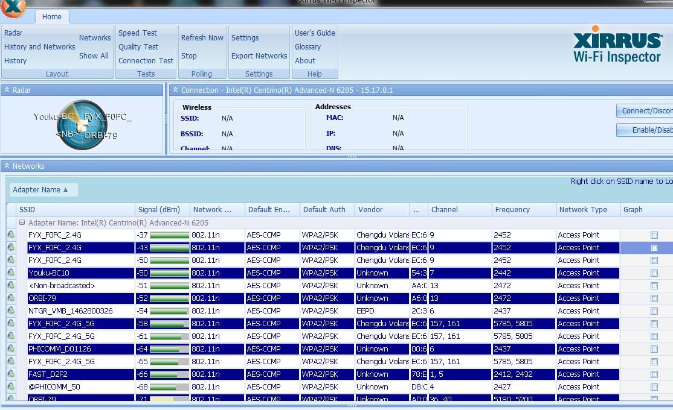Collapse the Connection panel

(175, 90)
